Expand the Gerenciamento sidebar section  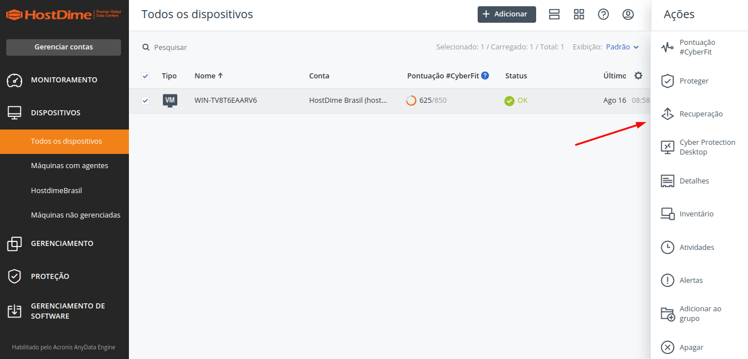pos(64,244)
